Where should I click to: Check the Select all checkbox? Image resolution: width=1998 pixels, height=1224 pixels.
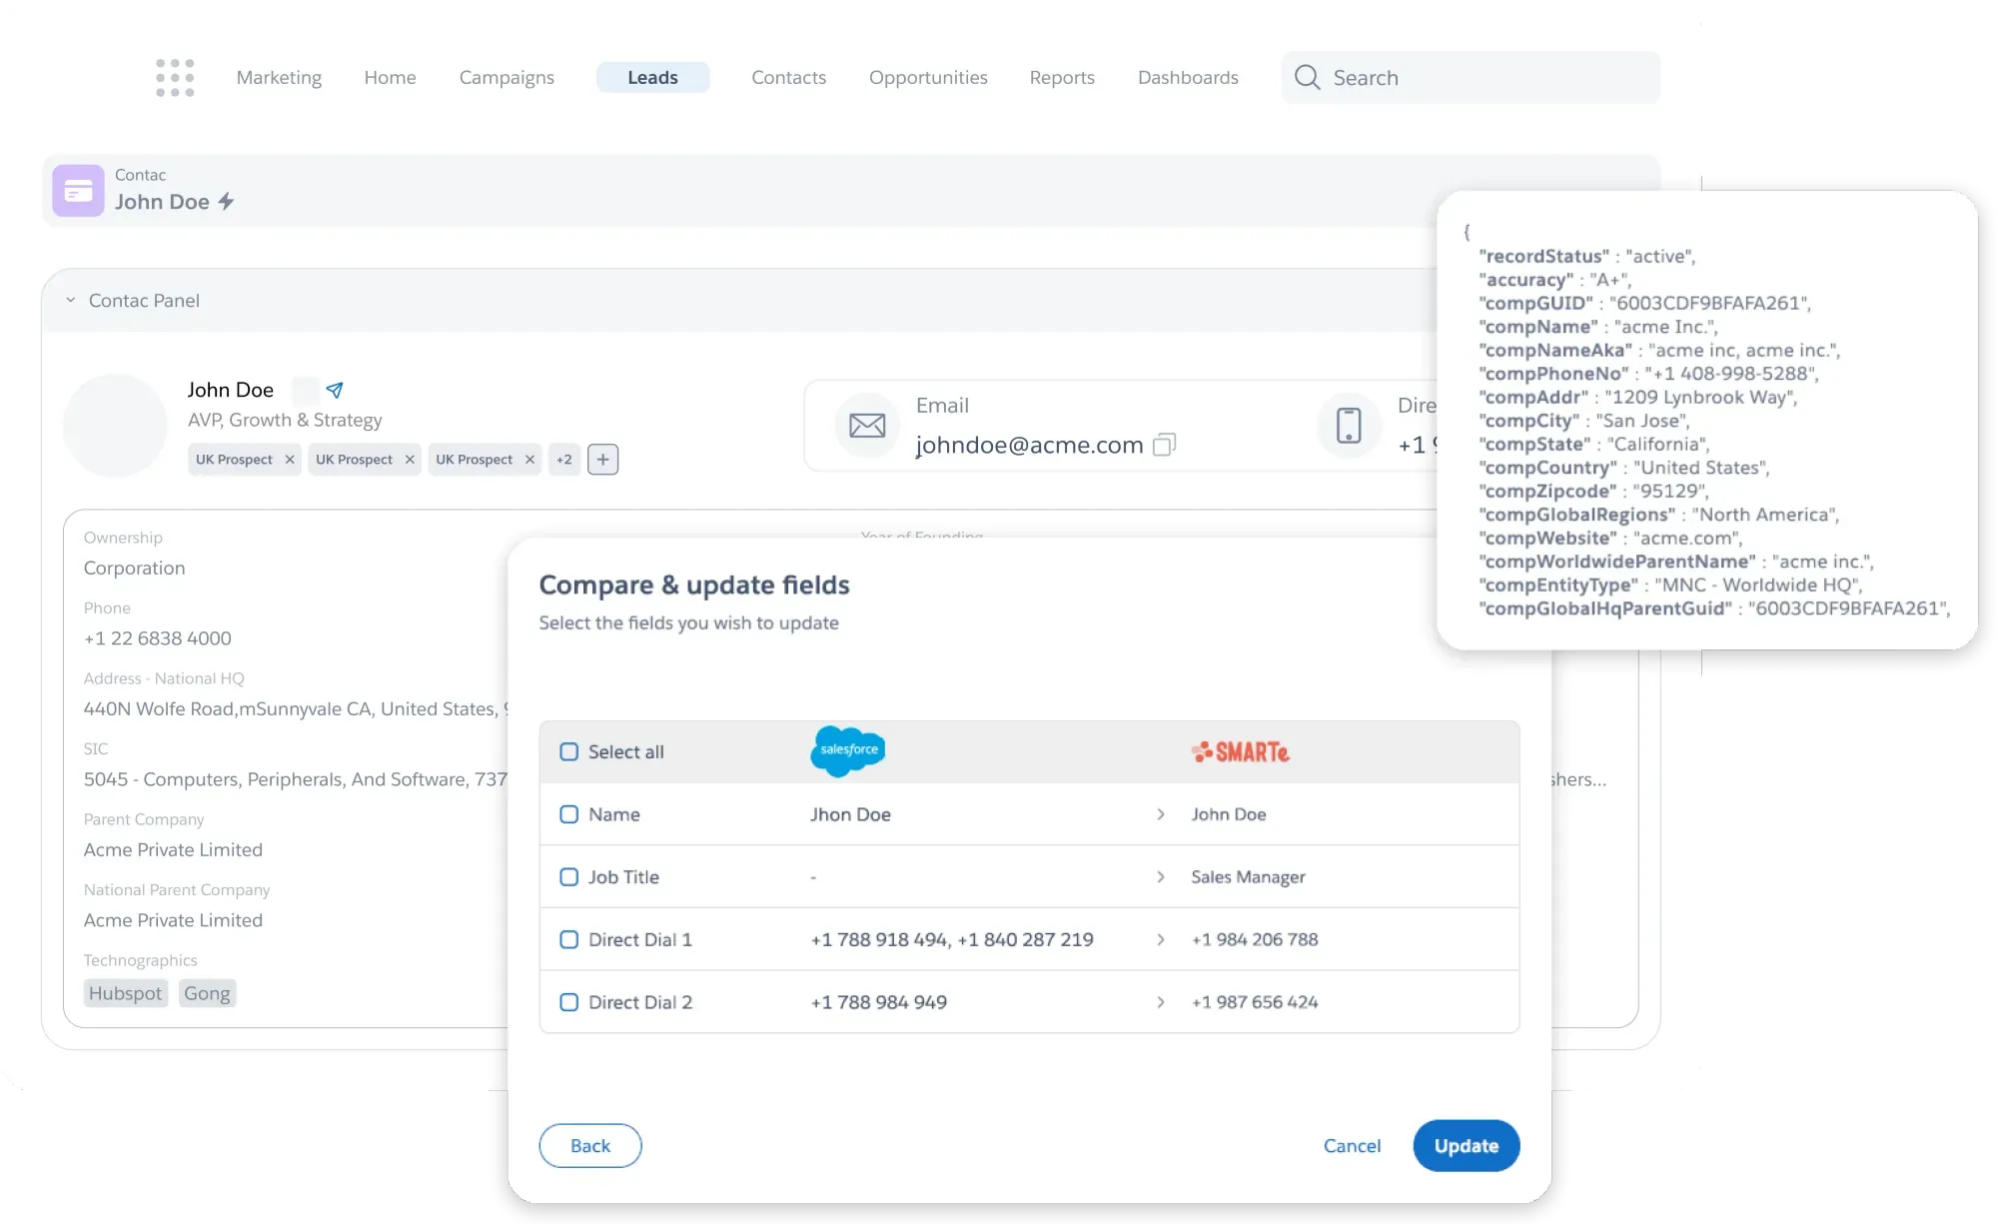568,751
